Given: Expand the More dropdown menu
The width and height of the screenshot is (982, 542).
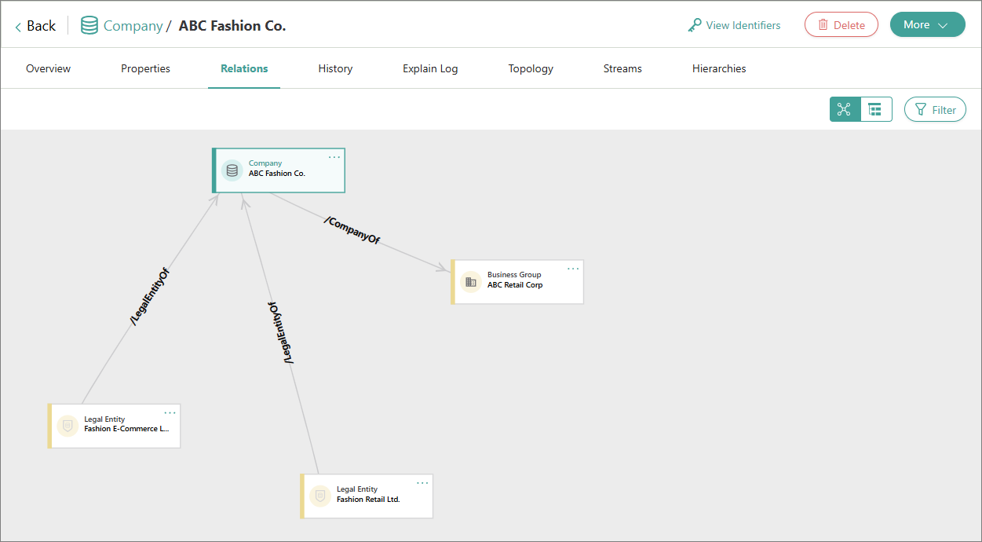Looking at the screenshot, I should point(927,24).
